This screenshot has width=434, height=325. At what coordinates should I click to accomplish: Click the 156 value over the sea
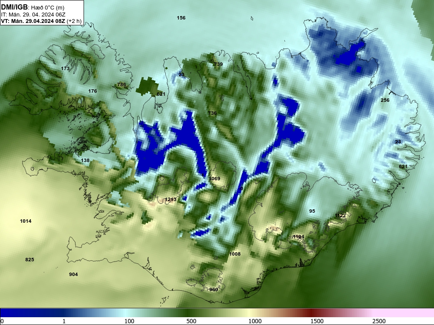[181, 18]
